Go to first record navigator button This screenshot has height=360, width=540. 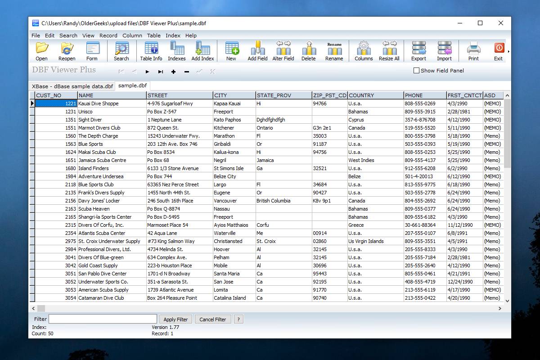tap(121, 72)
